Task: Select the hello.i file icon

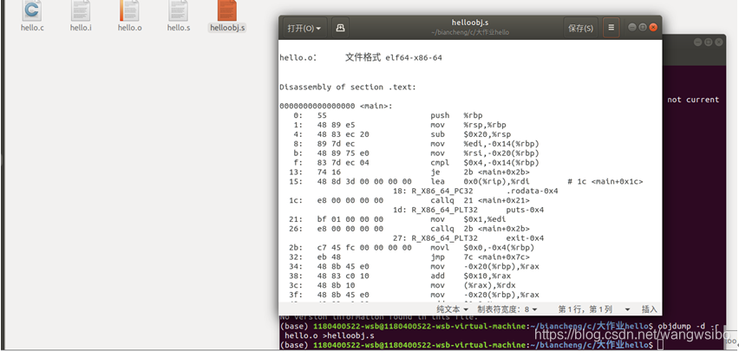Action: pyautogui.click(x=81, y=11)
